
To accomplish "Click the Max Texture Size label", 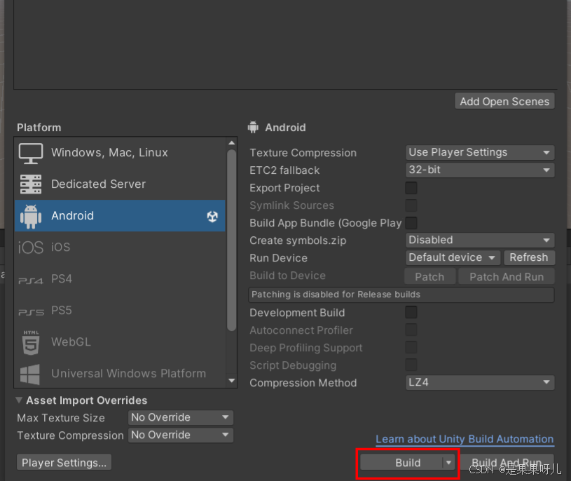I will pyautogui.click(x=61, y=418).
